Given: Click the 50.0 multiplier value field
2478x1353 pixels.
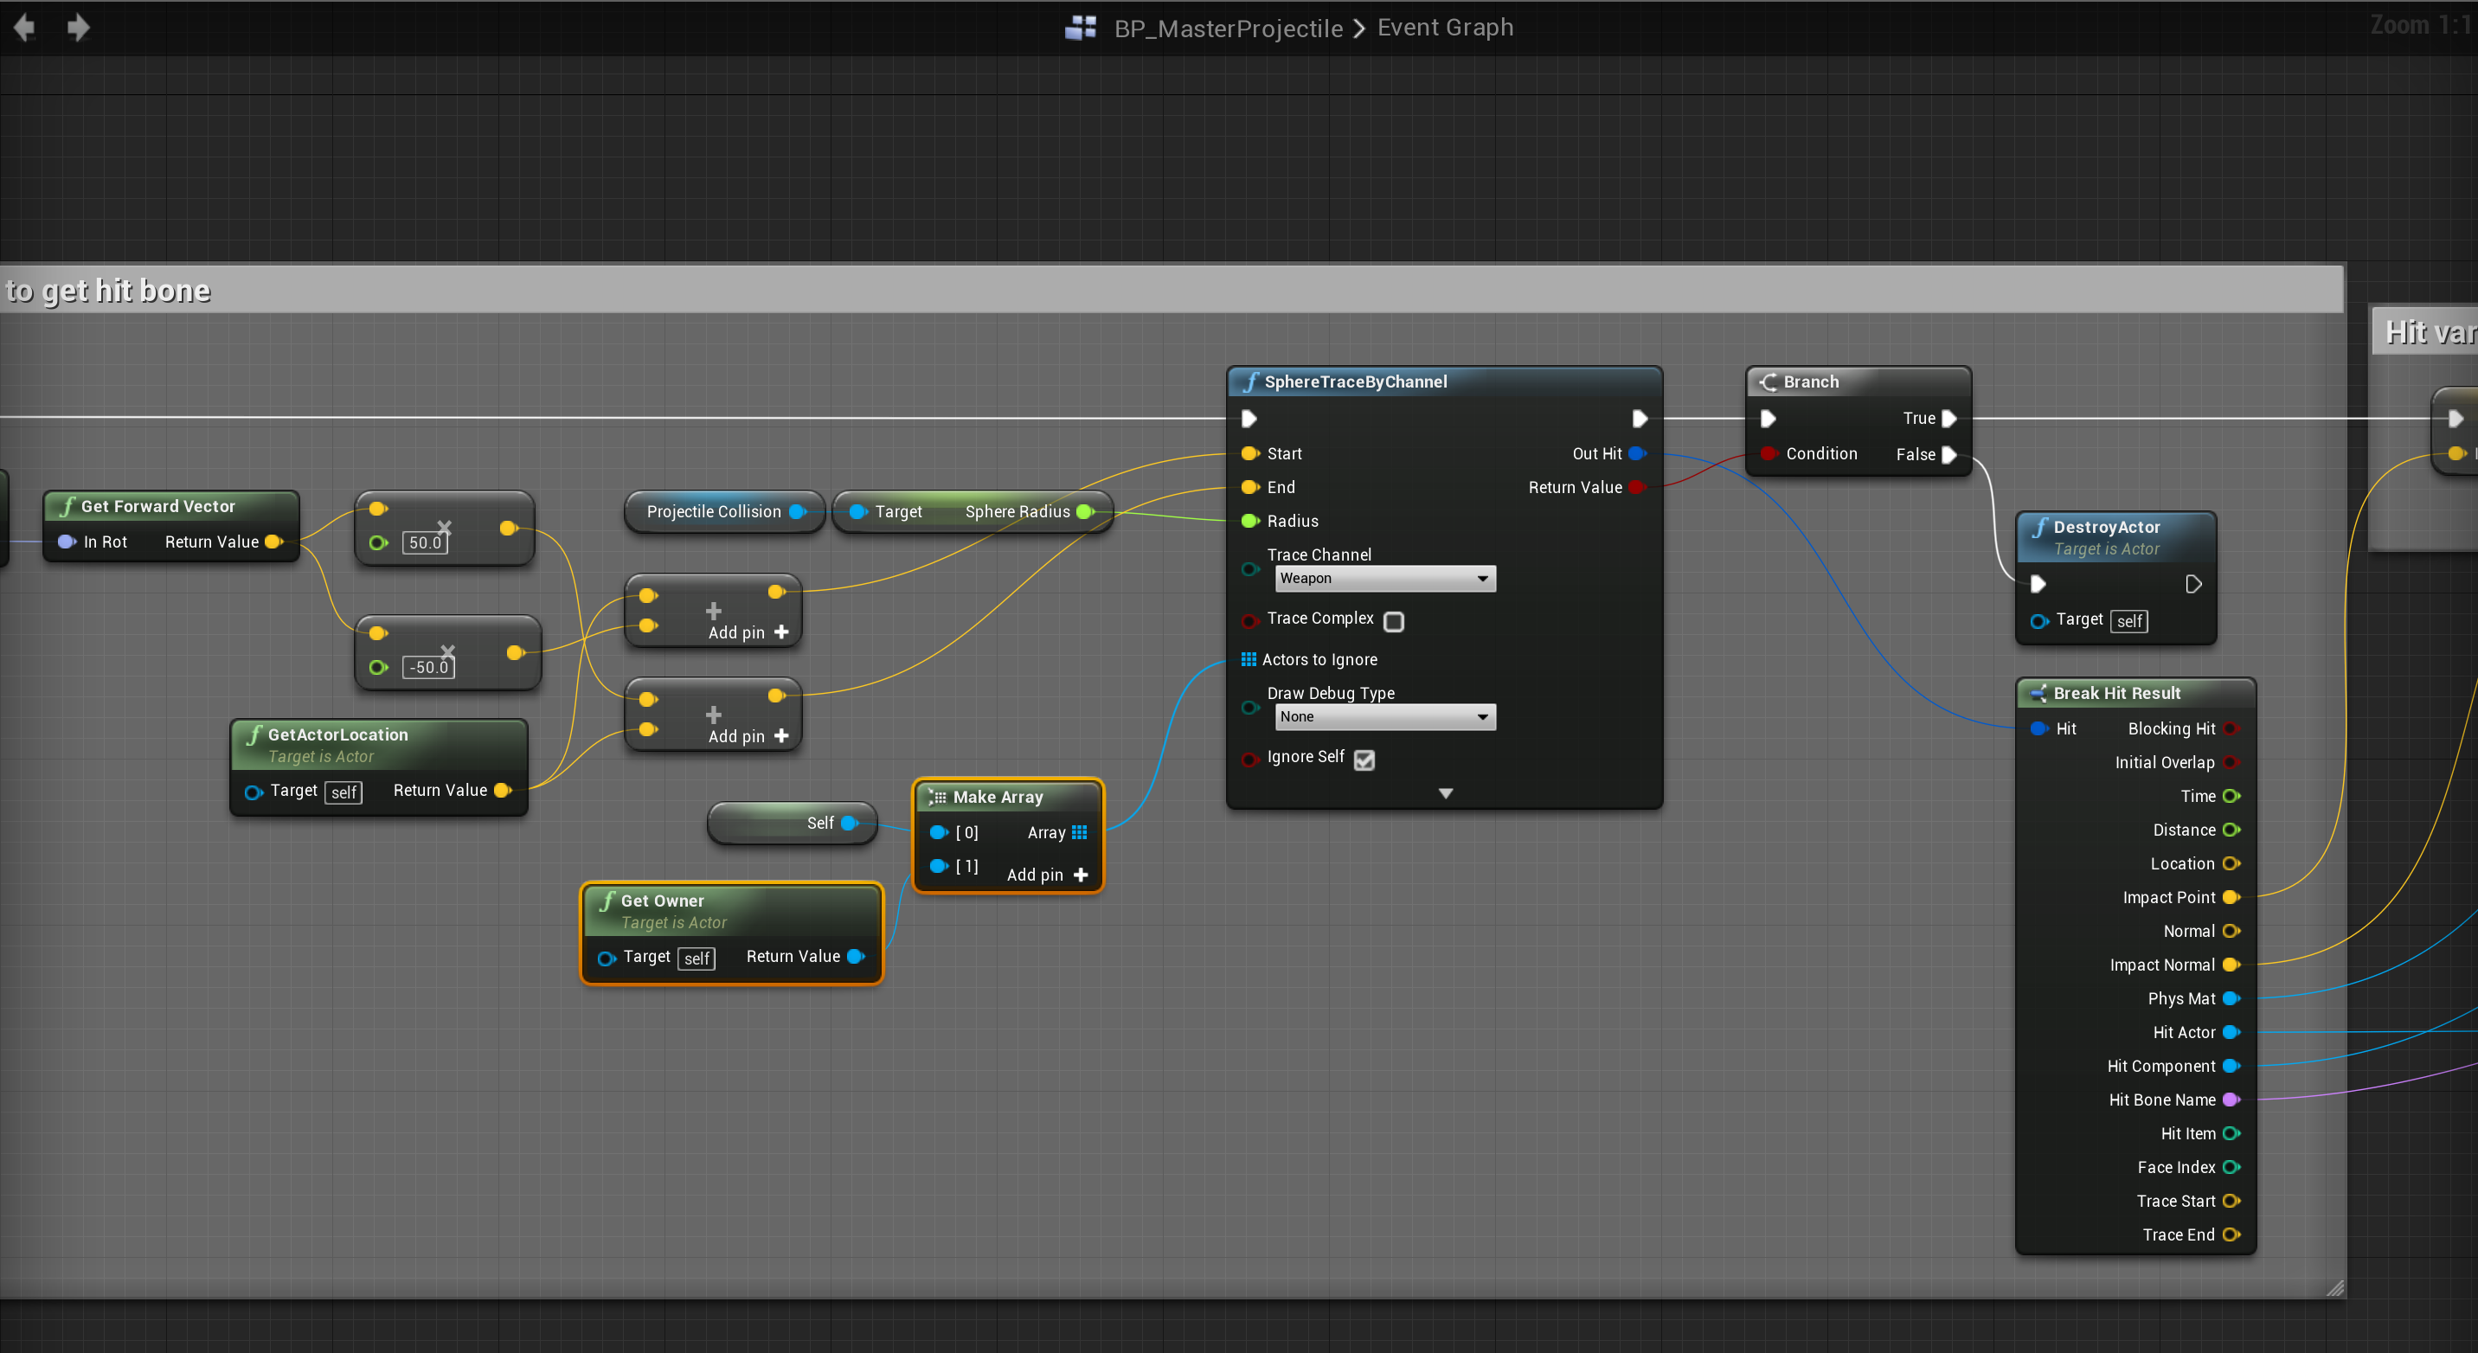Looking at the screenshot, I should pyautogui.click(x=424, y=542).
